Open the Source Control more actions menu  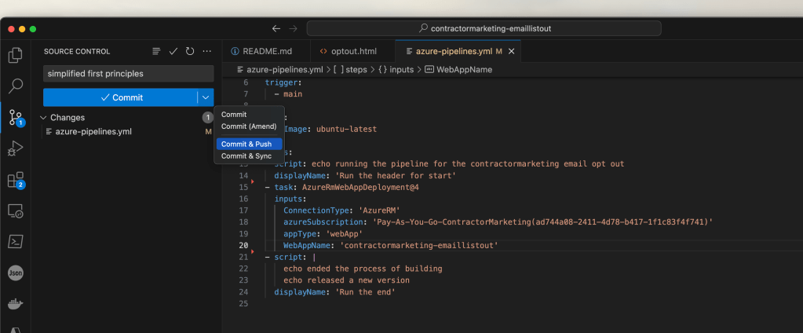pyautogui.click(x=207, y=51)
